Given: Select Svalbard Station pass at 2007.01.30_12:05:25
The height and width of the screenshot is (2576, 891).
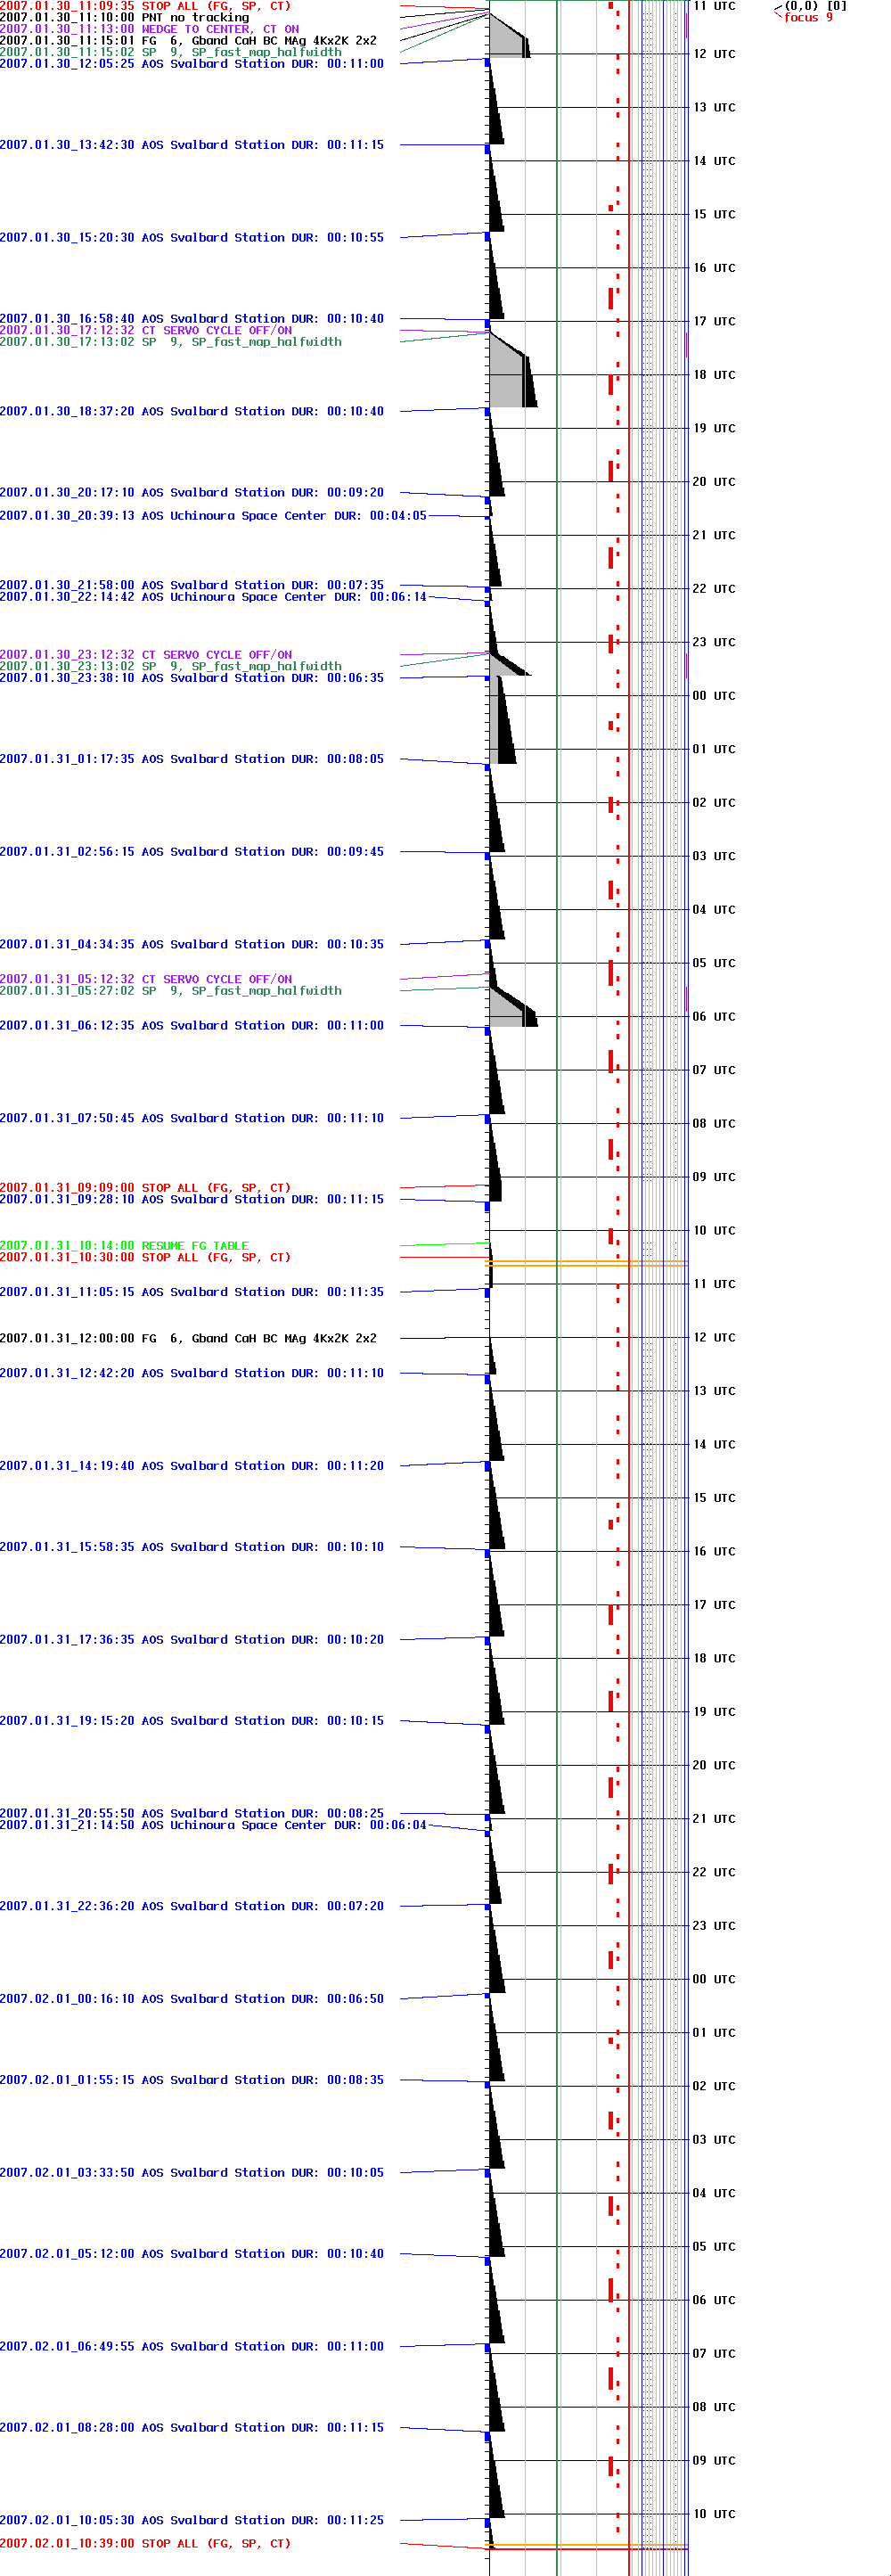Looking at the screenshot, I should [191, 64].
